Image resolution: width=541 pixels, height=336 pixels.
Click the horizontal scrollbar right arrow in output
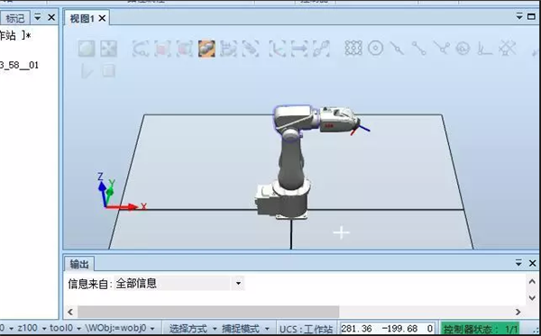click(518, 312)
